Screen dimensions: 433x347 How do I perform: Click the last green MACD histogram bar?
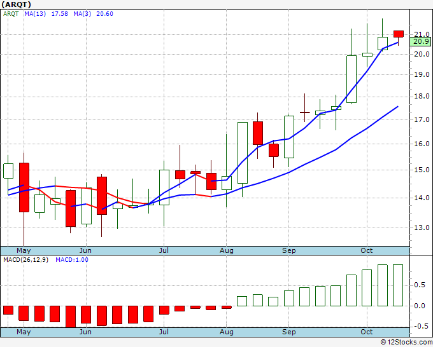coord(398,285)
